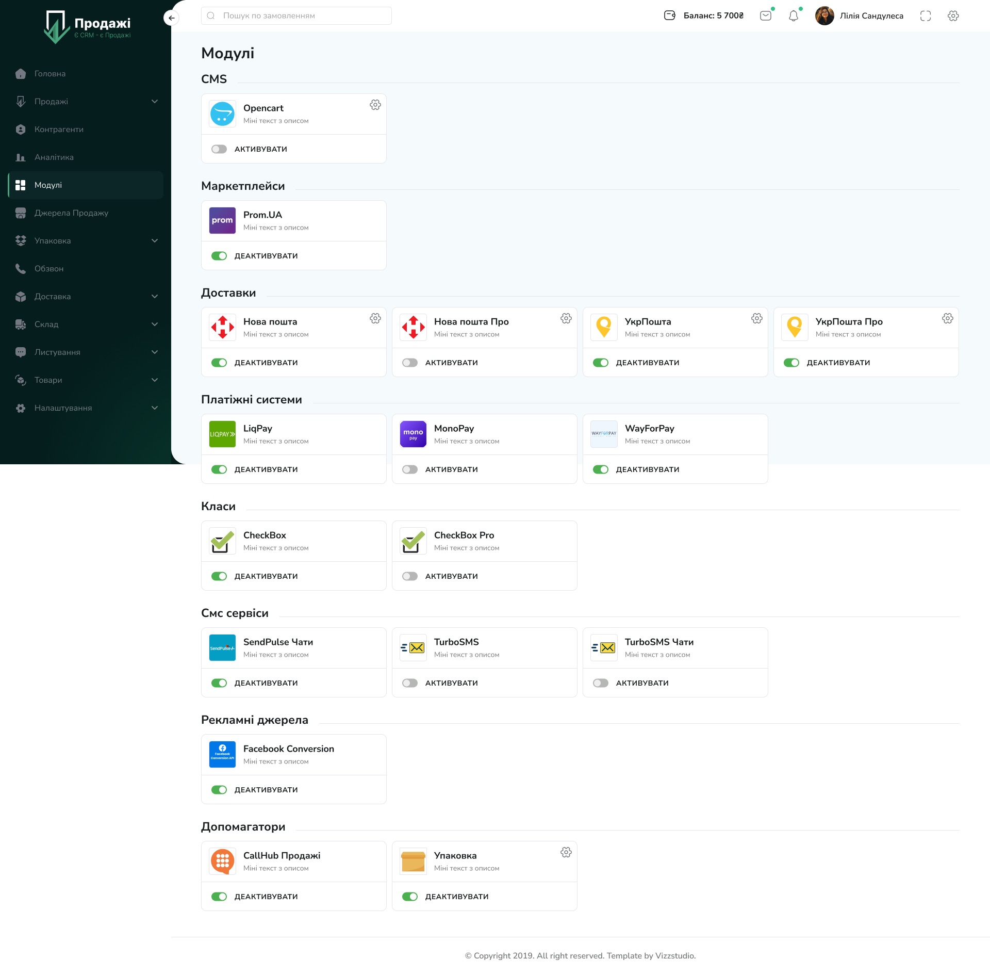Image resolution: width=990 pixels, height=975 pixels.
Task: Click user name Лілія Сандулеса
Action: click(871, 15)
